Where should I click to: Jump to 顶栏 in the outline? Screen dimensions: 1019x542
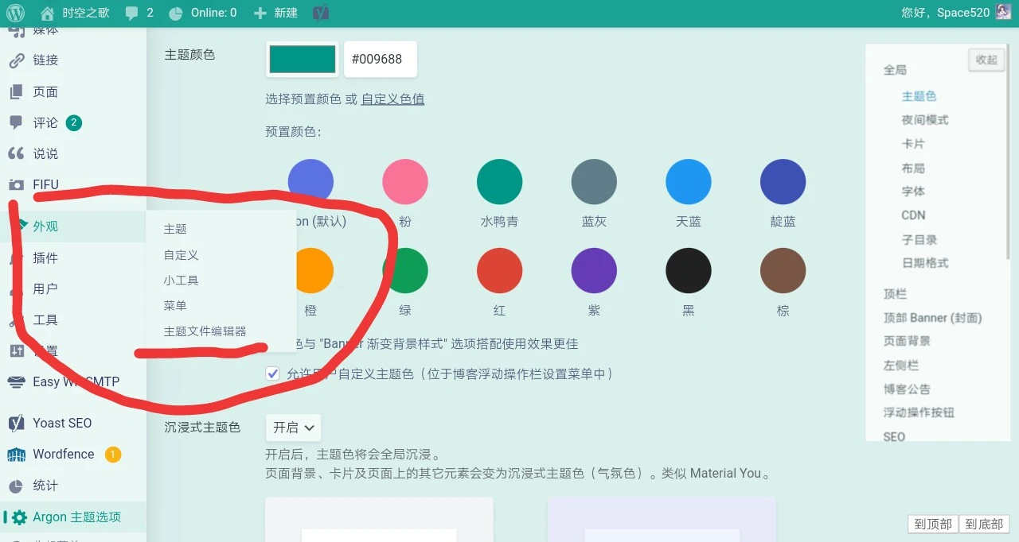coord(895,294)
